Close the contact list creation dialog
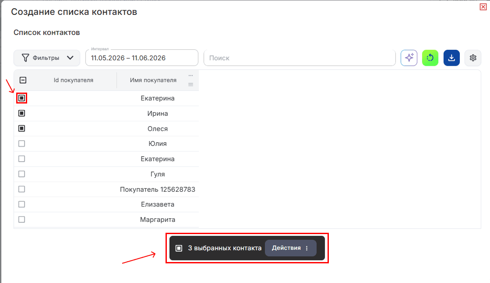 point(483,7)
